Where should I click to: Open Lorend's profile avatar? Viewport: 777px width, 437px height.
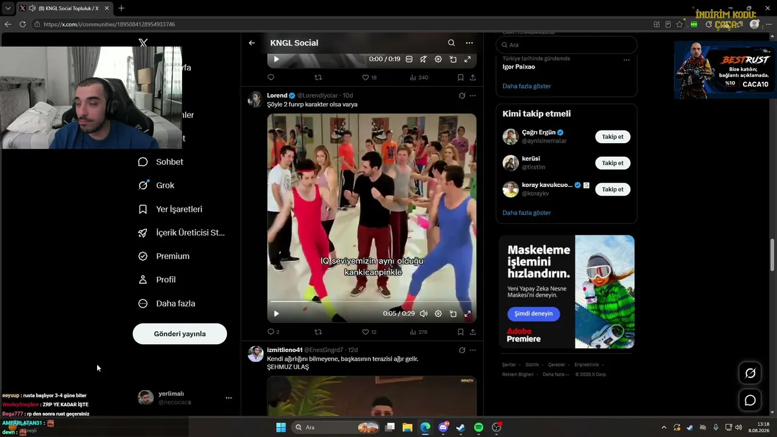pos(256,100)
